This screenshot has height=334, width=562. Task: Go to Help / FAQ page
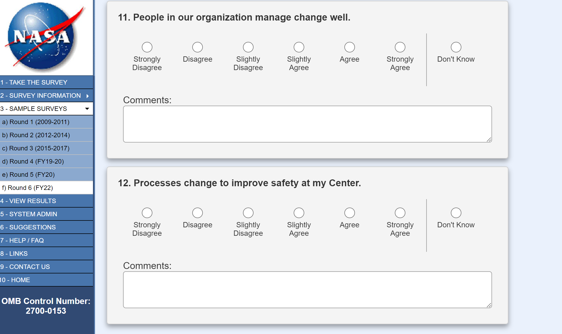tap(22, 240)
